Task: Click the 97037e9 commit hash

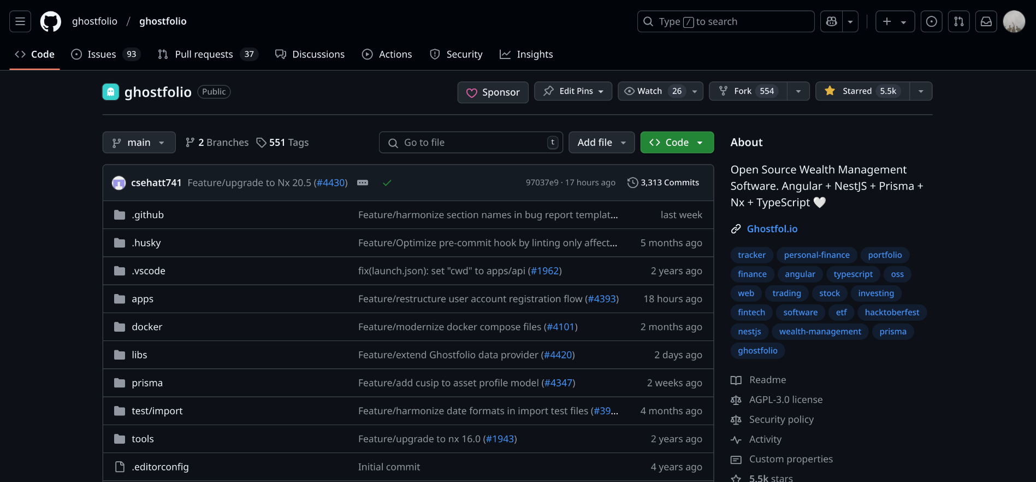Action: (x=542, y=183)
